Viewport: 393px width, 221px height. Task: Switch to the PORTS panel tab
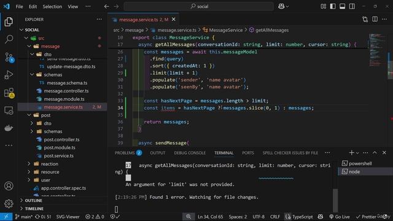[x=248, y=153]
